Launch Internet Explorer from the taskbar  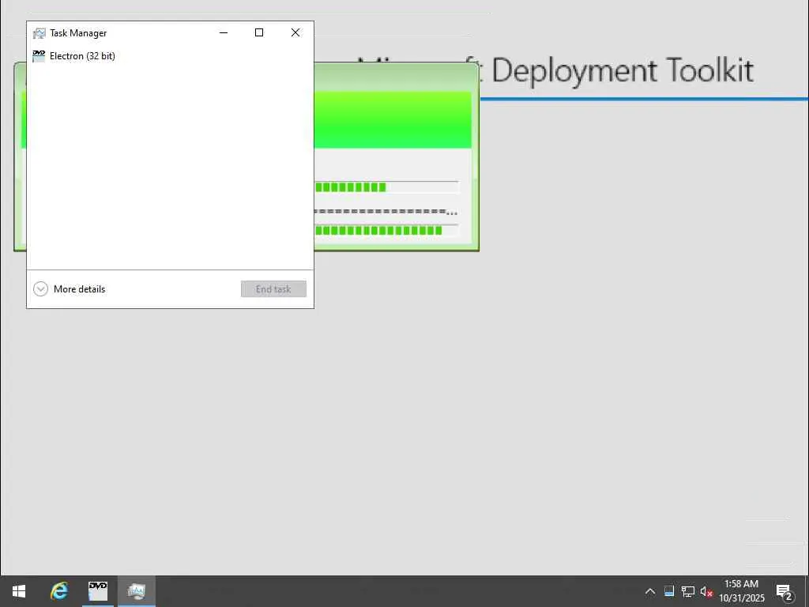pyautogui.click(x=58, y=591)
